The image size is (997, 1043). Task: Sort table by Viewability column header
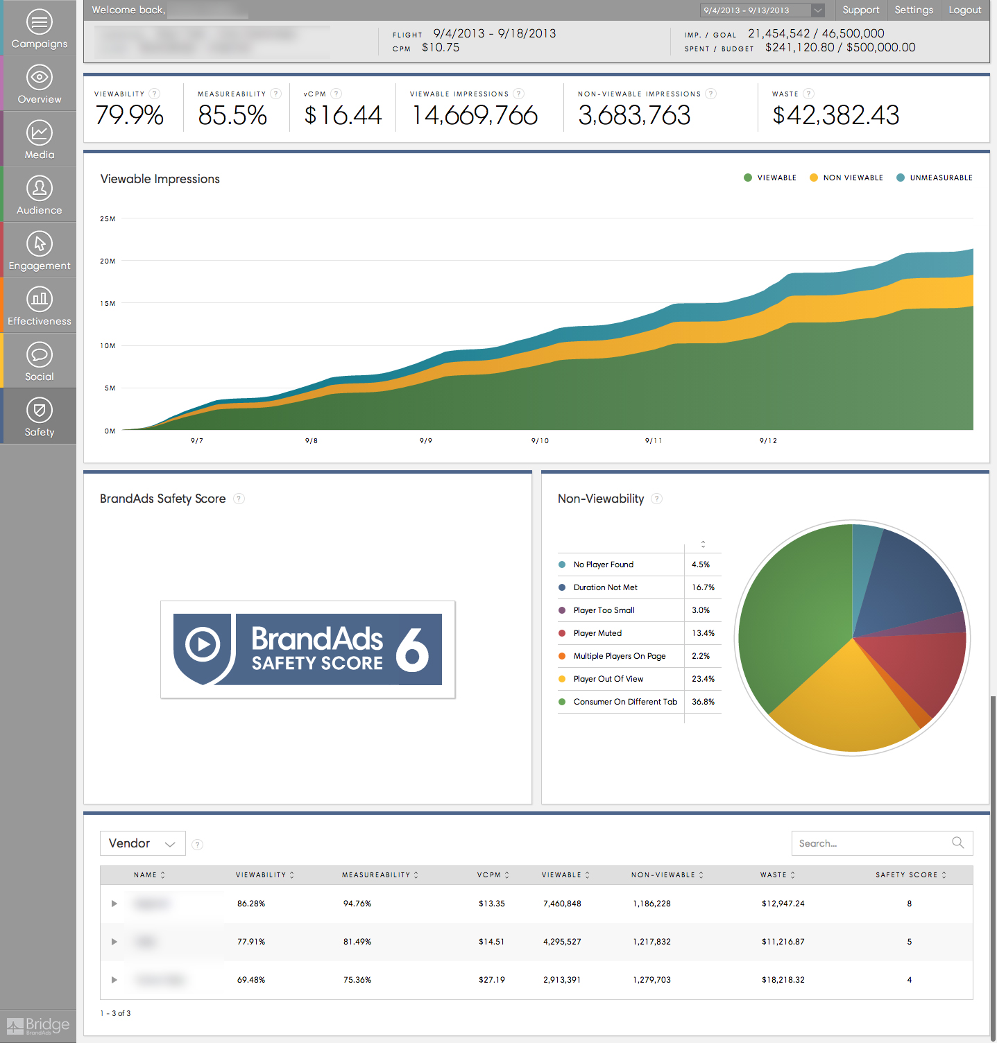264,875
